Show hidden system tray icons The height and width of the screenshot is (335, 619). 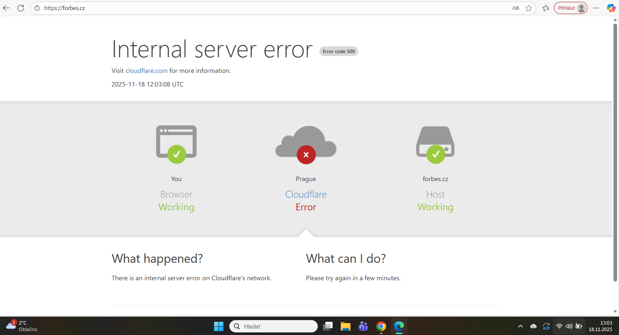[520, 326]
